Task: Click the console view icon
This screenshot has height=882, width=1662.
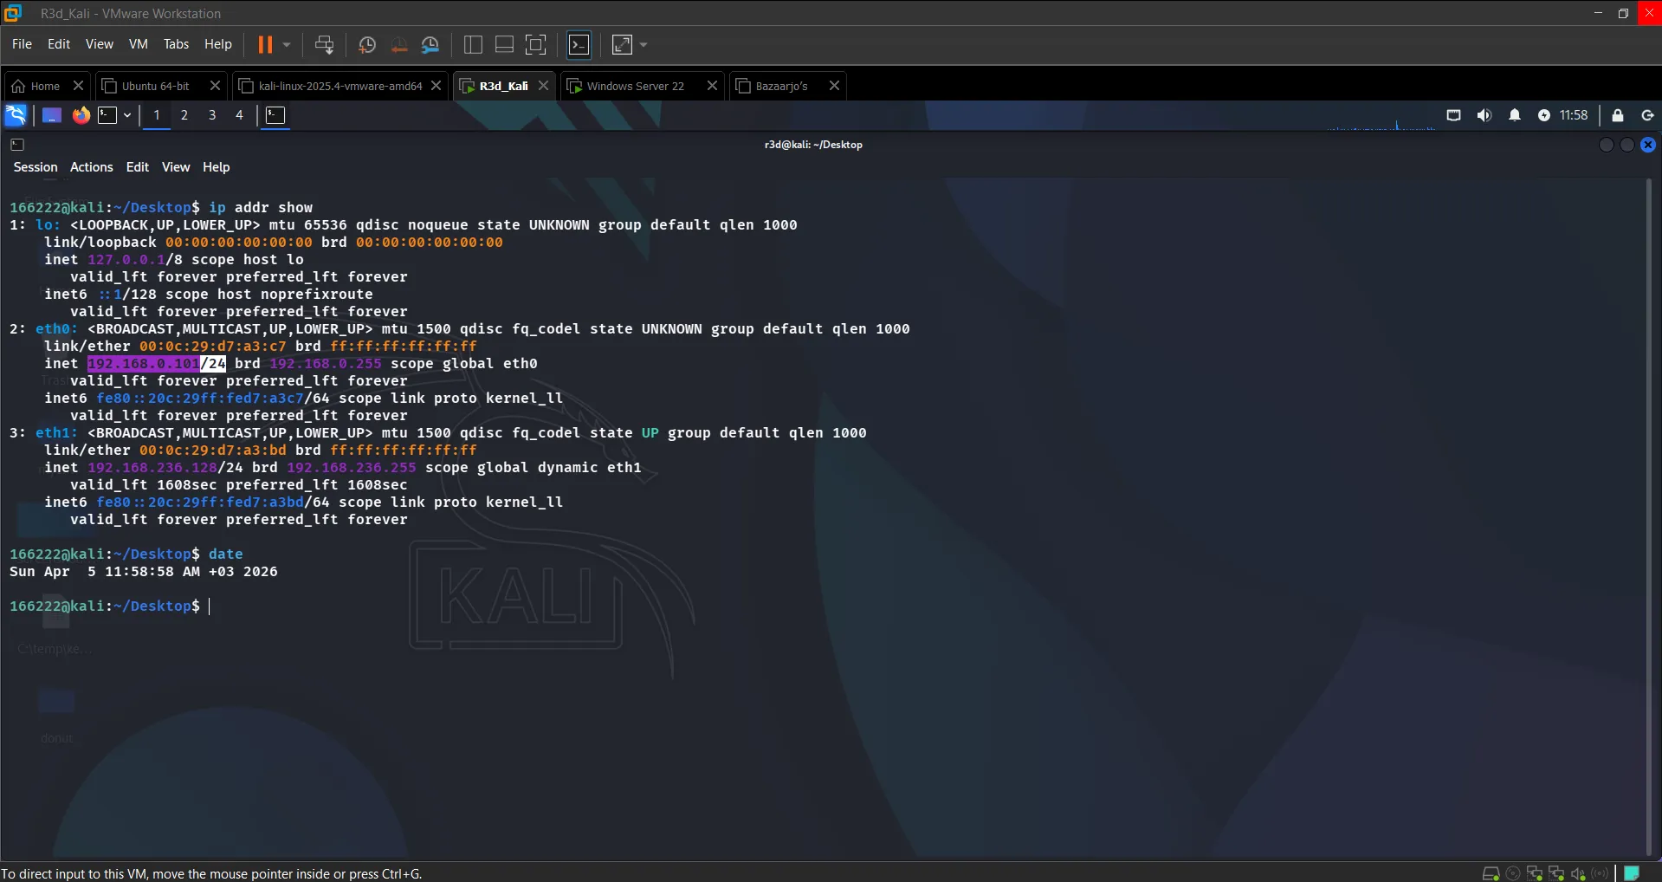Action: [579, 44]
